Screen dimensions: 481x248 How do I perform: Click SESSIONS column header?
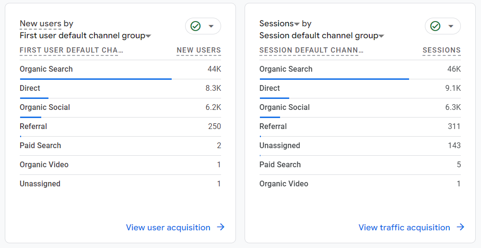pos(441,50)
